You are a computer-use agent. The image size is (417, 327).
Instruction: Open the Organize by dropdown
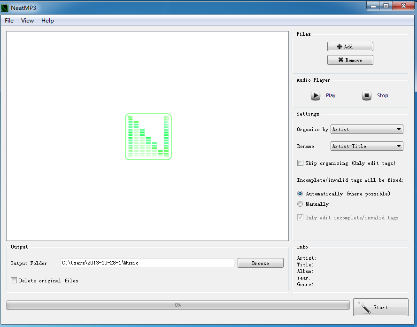[x=367, y=129]
